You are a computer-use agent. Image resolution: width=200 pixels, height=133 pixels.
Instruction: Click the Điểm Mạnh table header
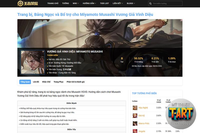click(71, 103)
